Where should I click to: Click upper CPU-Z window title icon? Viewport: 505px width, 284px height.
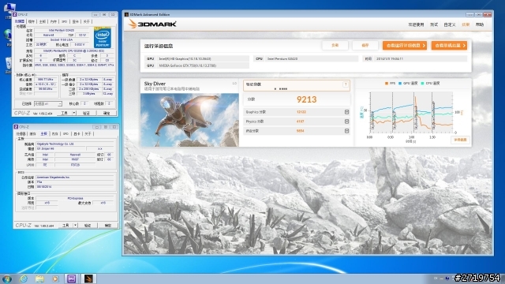[x=15, y=14]
